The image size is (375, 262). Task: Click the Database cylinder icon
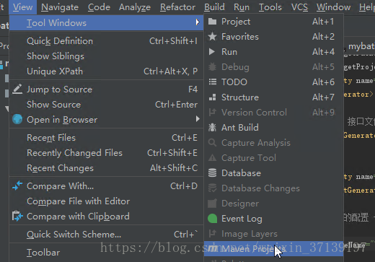pos(212,173)
